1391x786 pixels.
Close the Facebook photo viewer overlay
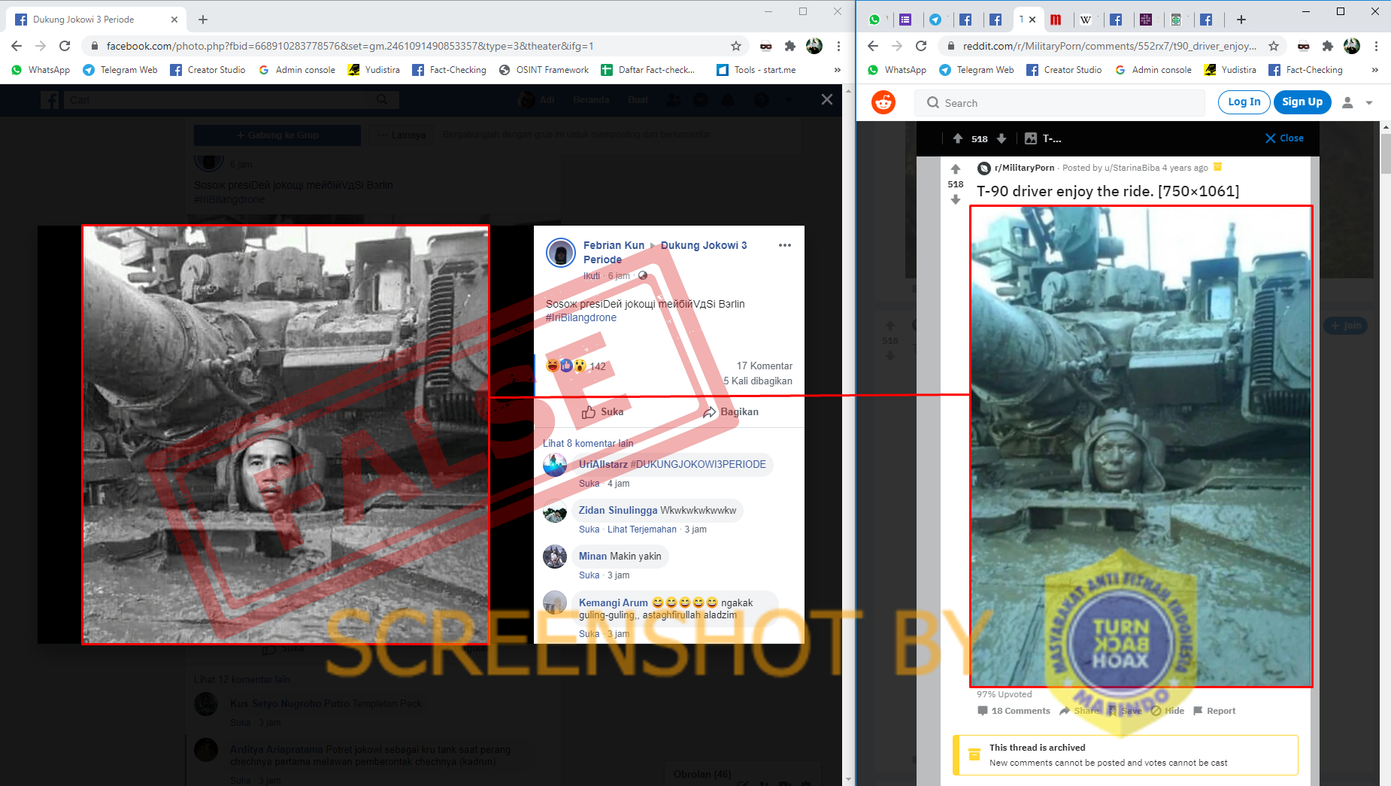[827, 99]
